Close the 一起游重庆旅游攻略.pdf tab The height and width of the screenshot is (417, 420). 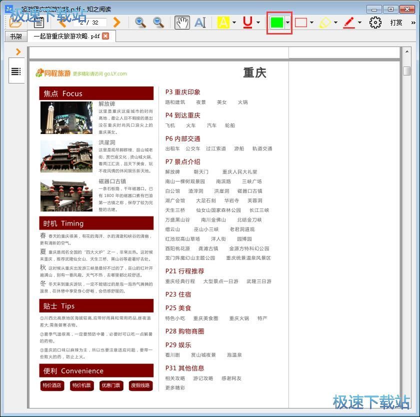[105, 36]
